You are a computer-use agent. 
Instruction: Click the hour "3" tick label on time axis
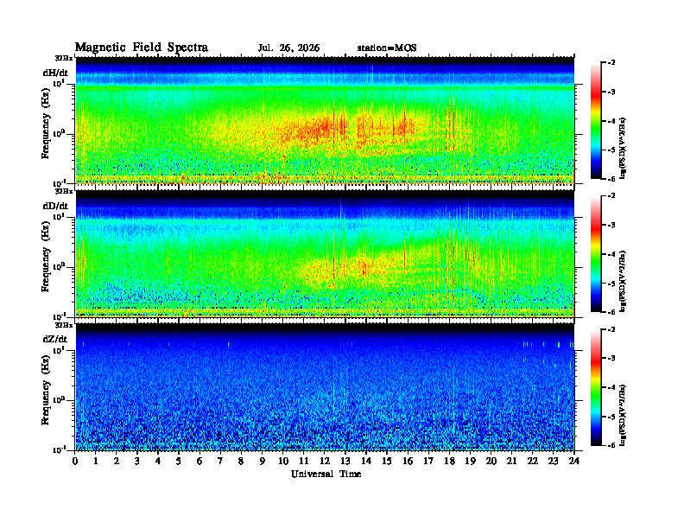(137, 461)
